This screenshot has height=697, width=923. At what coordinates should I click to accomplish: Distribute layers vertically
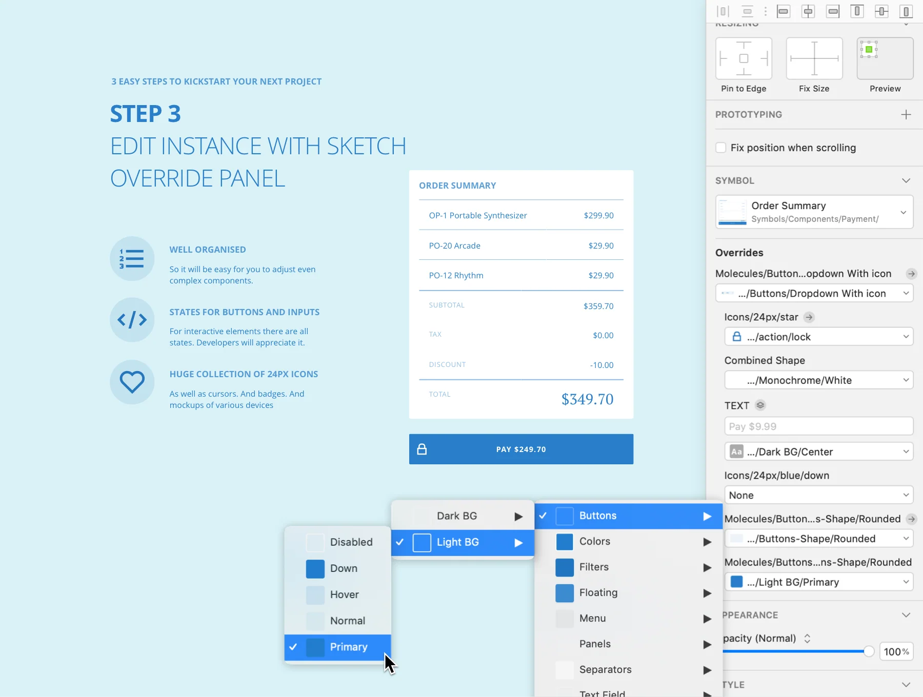coord(748,11)
